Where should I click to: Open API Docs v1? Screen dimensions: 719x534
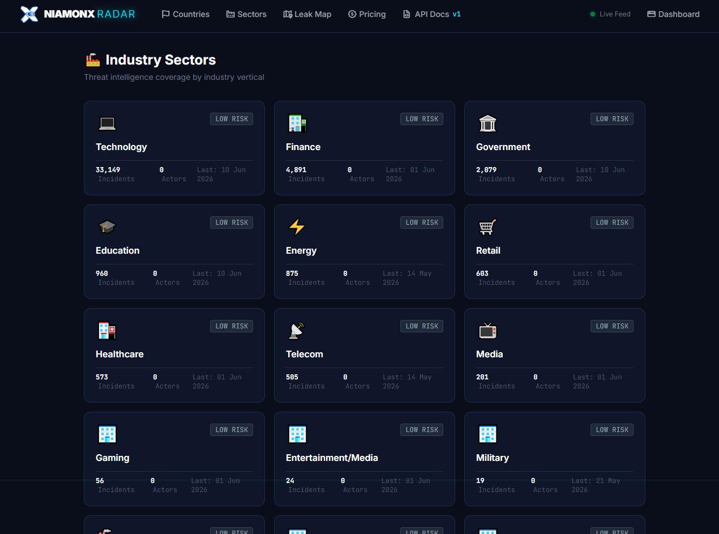pos(431,14)
